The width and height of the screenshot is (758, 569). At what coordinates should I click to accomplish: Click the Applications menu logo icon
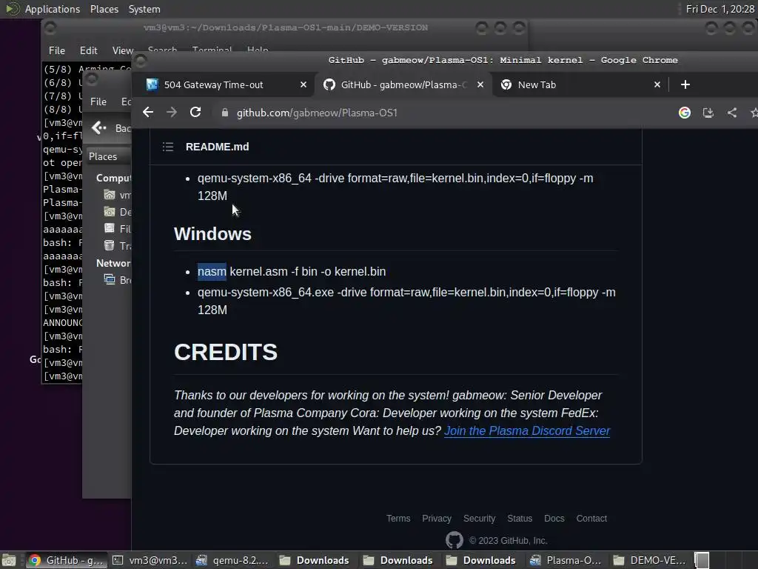[x=12, y=9]
